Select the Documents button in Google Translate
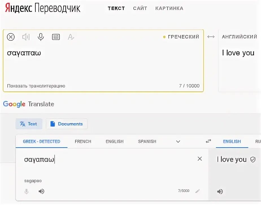Viewport: 261px width, 205px height. click(x=67, y=124)
